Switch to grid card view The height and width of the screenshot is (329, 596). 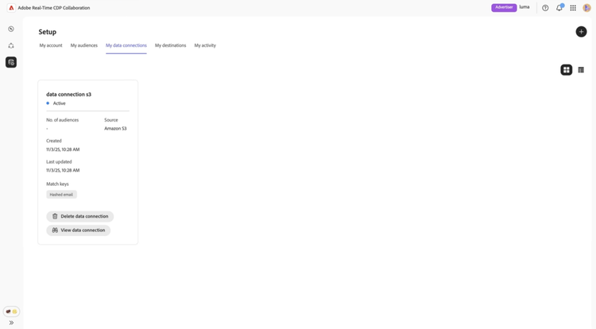click(x=567, y=70)
